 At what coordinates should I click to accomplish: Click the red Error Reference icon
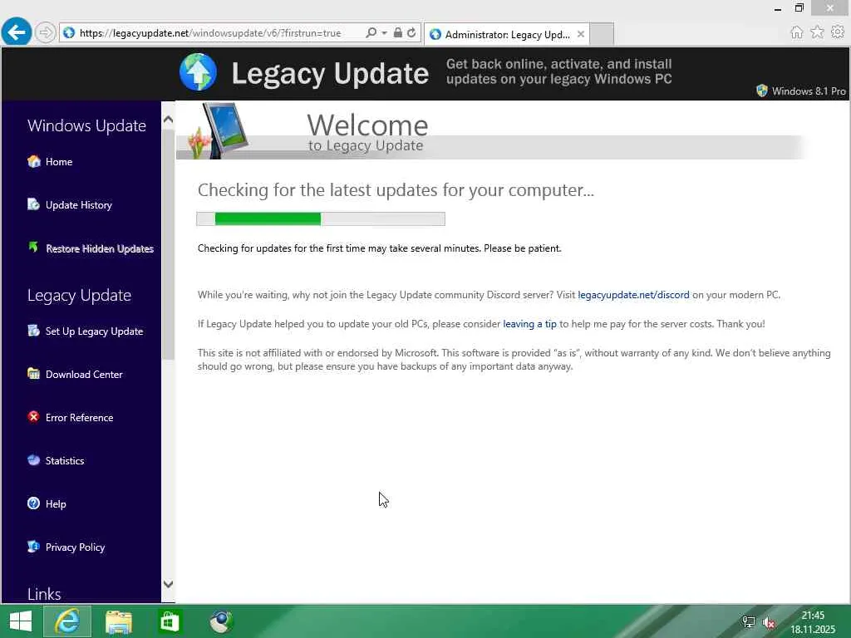pyautogui.click(x=33, y=417)
